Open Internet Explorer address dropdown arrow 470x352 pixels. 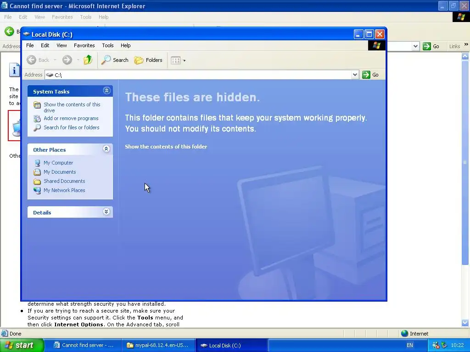click(415, 46)
